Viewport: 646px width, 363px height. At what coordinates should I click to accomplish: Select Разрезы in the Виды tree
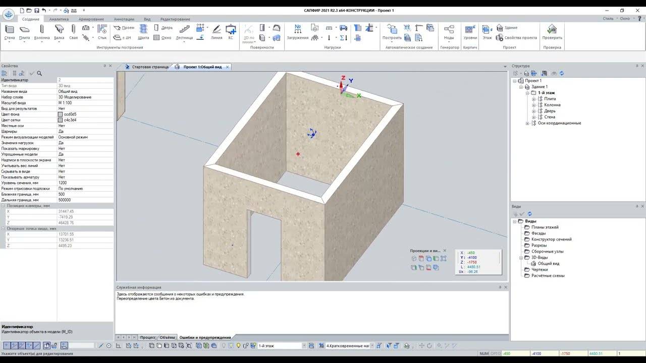(x=539, y=246)
